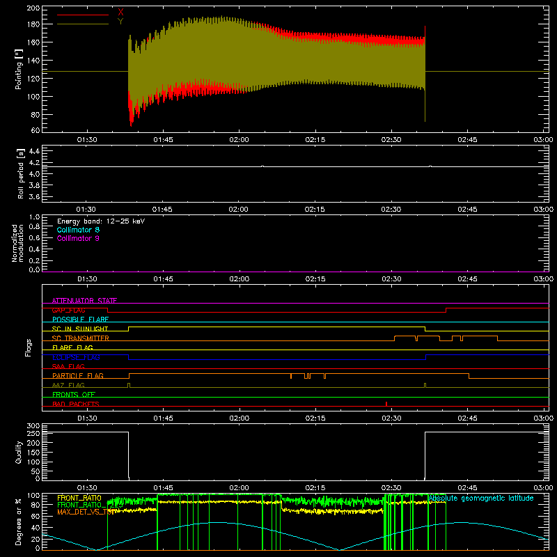Viewport: 557px width, 557px height.
Task: Click the yellow FRONT_RATIO legend entry
Action: coord(79,498)
